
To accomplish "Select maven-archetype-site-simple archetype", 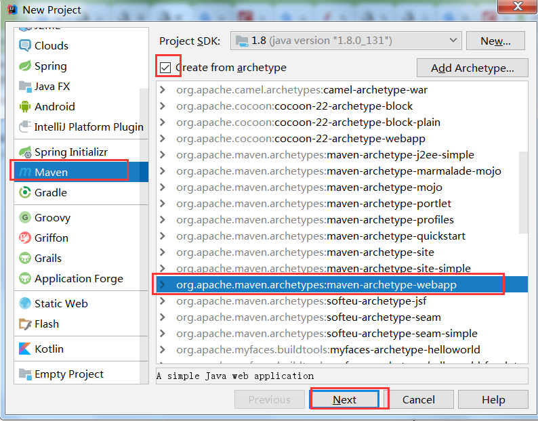I will 342,268.
